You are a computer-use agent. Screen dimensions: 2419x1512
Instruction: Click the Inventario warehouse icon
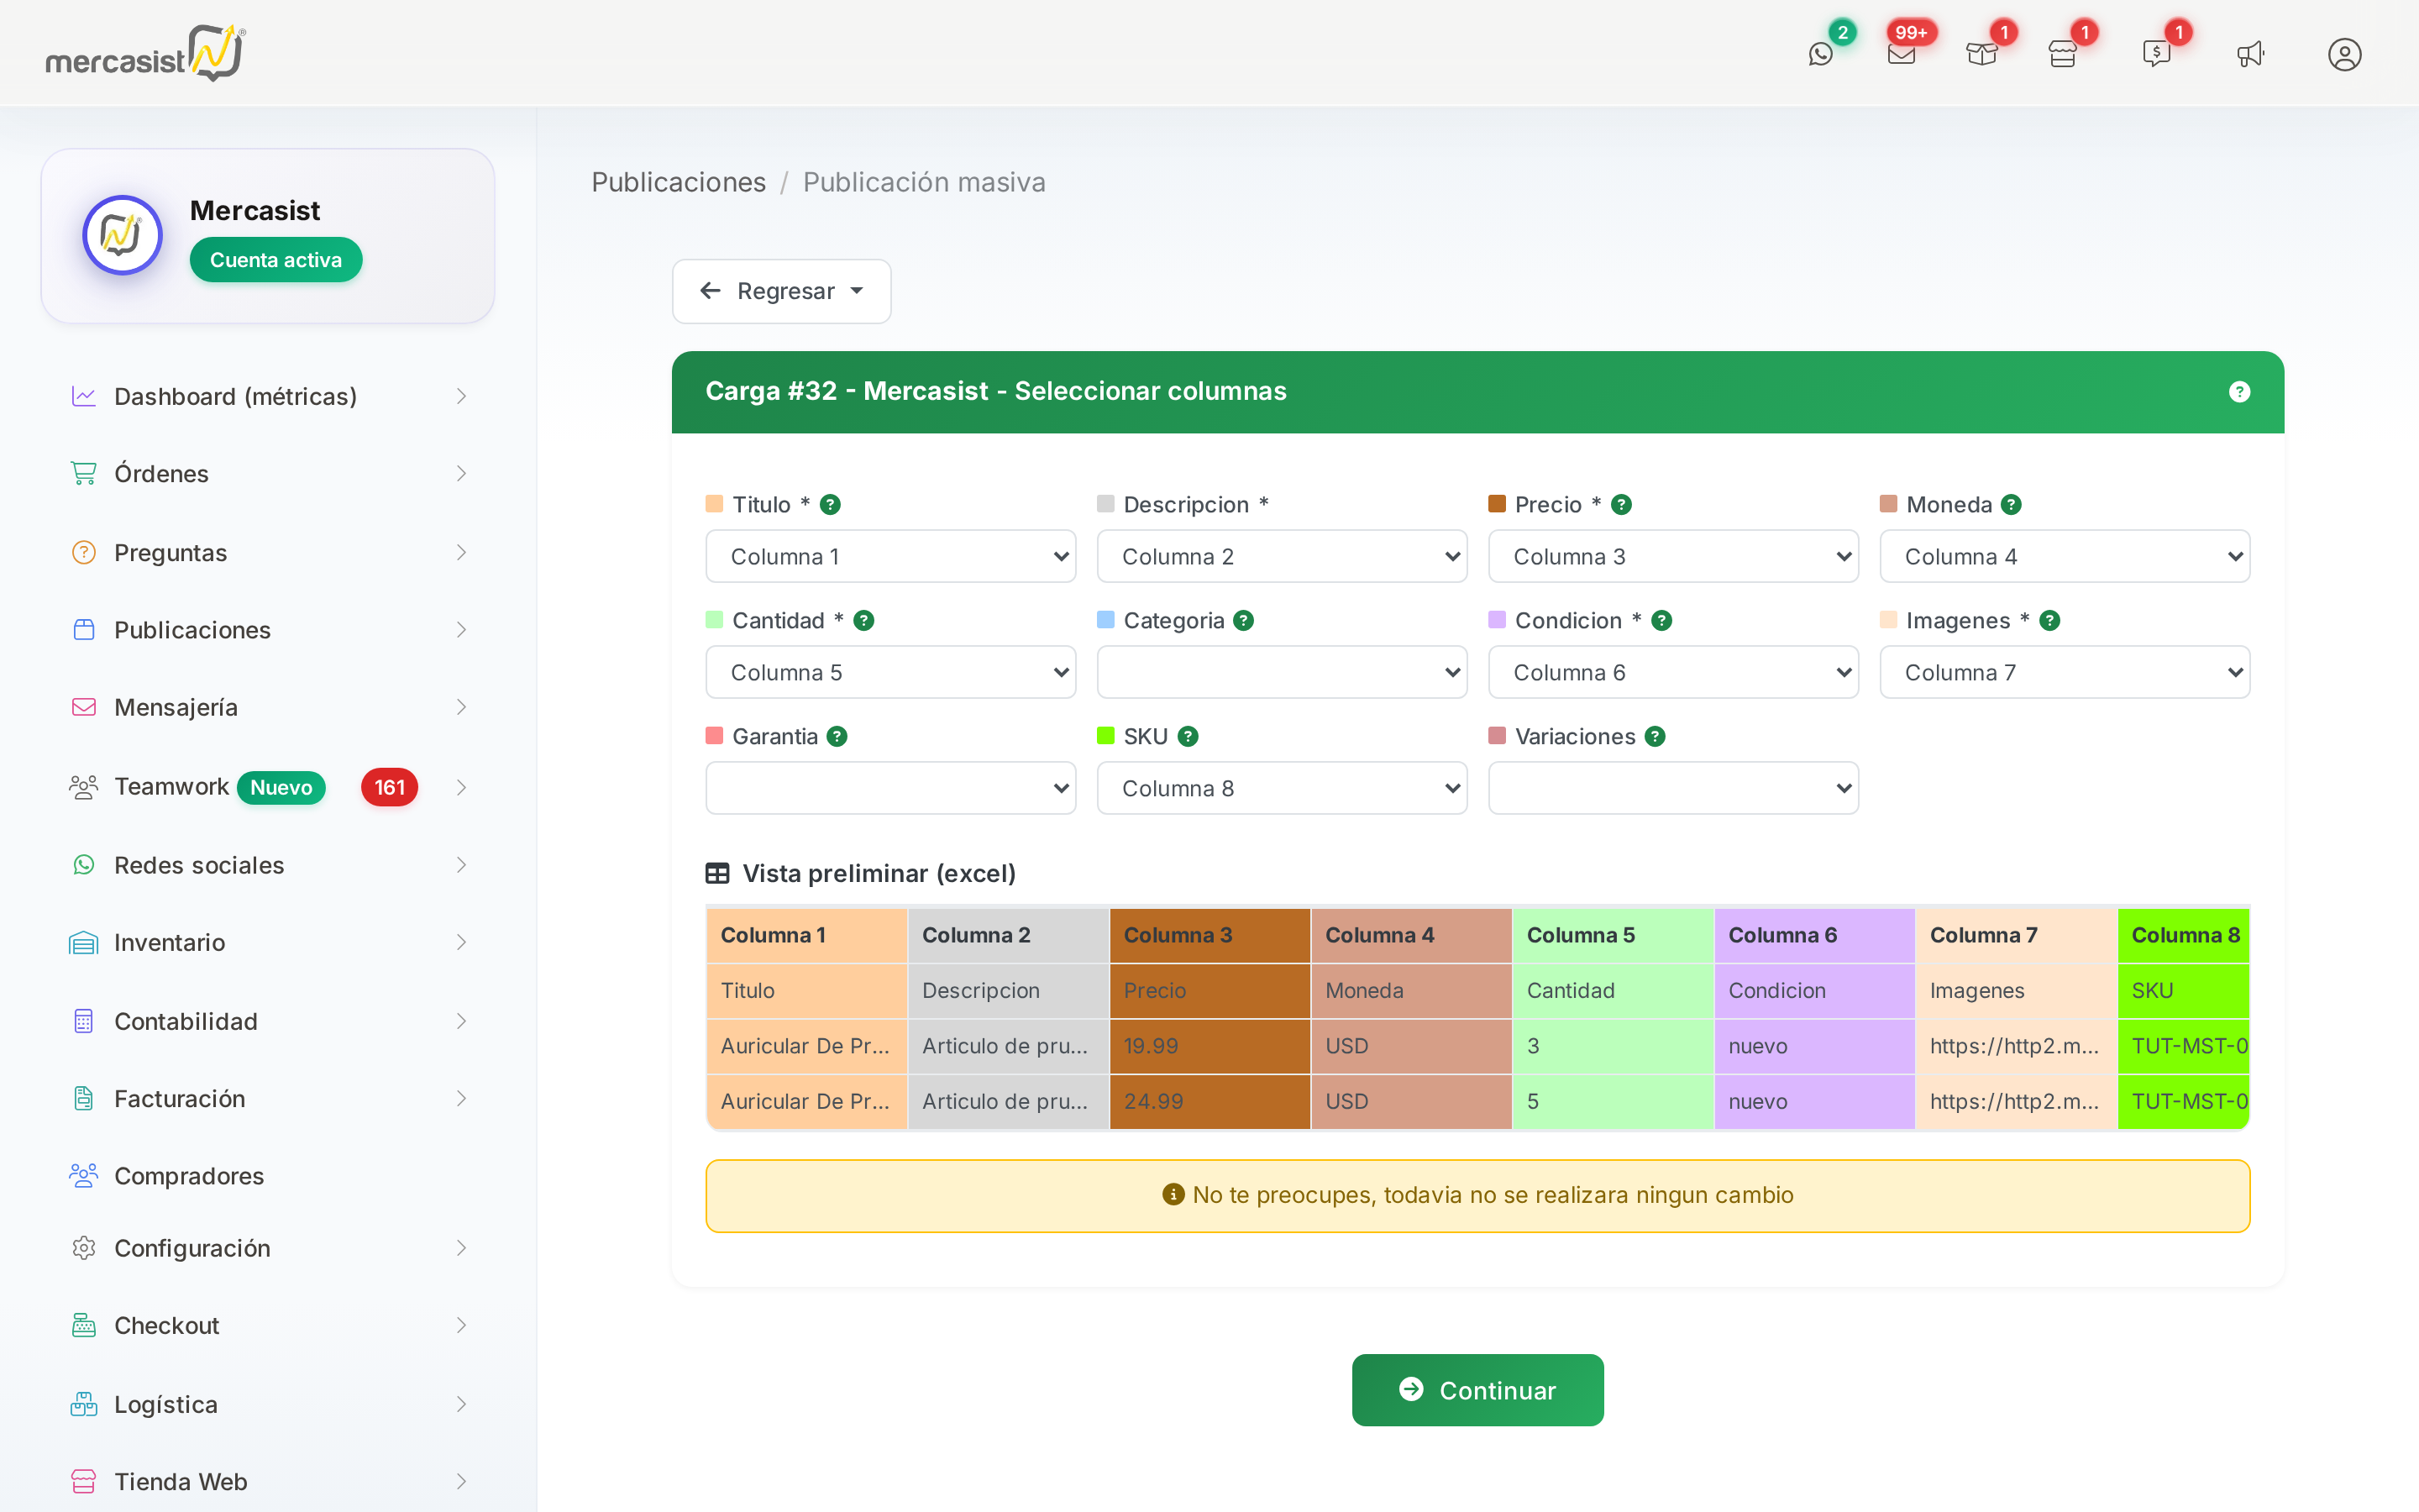[x=84, y=943]
